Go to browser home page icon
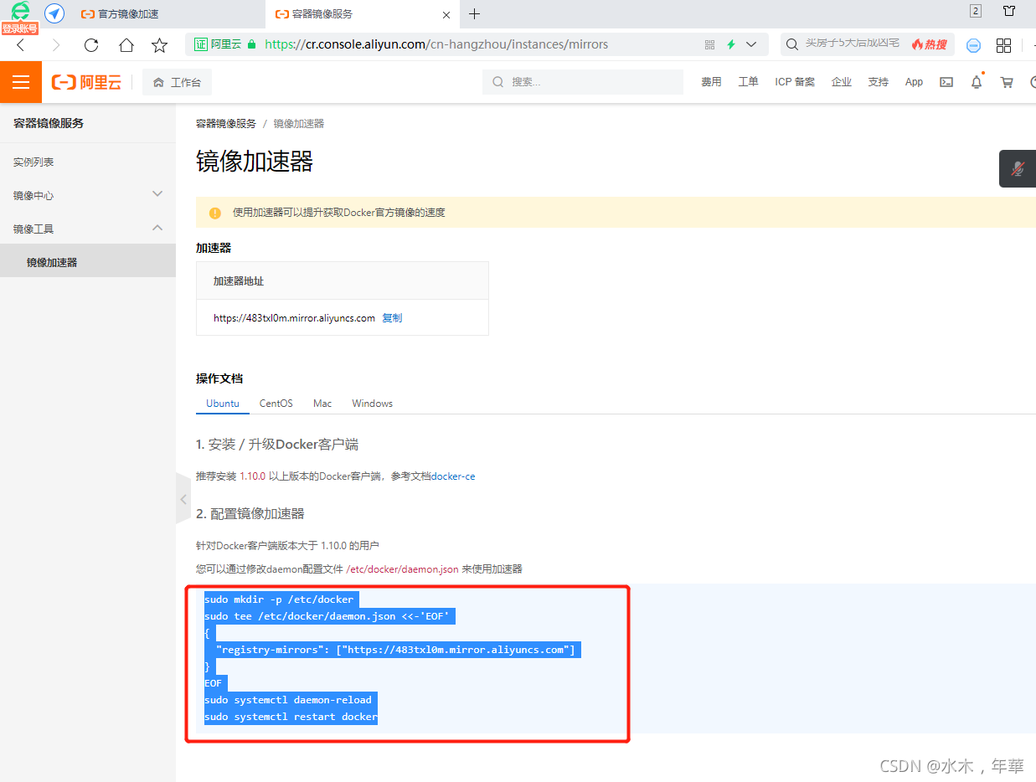The image size is (1036, 782). 126,45
